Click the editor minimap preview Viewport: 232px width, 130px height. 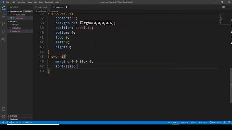[224, 18]
